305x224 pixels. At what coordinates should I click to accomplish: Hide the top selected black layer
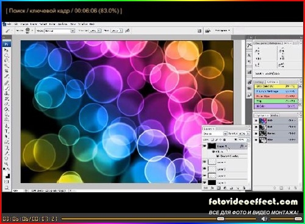[x=205, y=146]
